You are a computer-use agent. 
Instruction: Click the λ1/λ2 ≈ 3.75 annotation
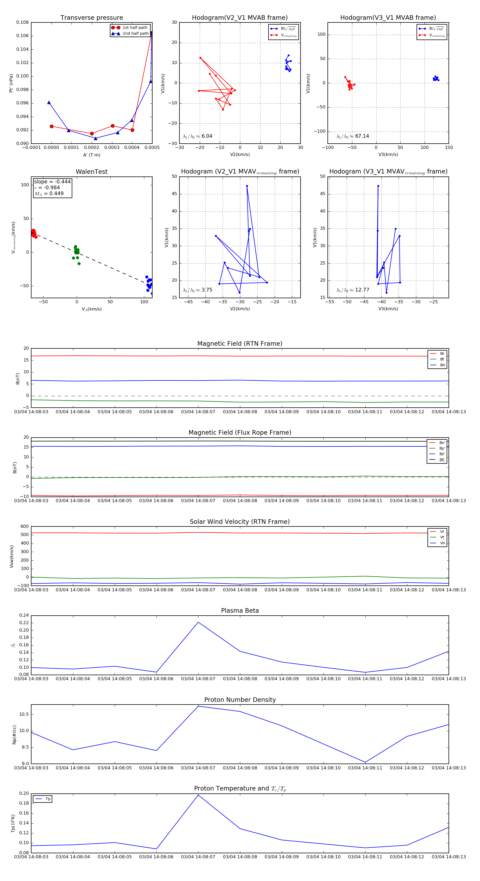click(197, 290)
